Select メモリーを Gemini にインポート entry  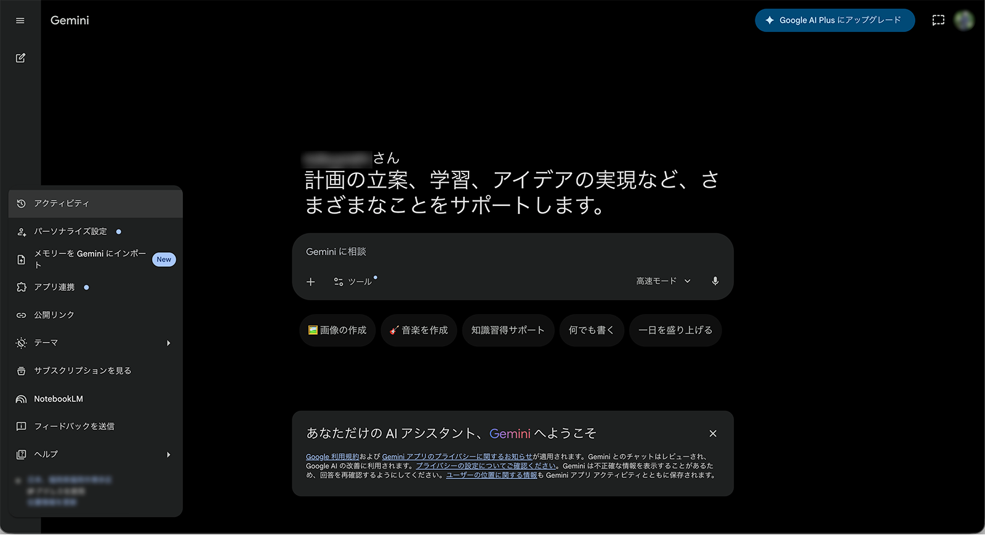click(x=95, y=260)
